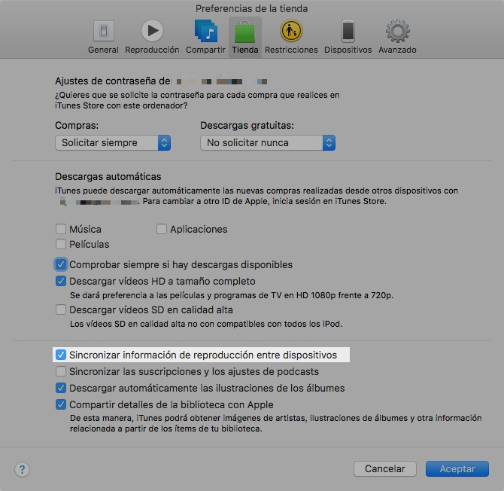
Task: Open the Descargas gratuitas 'No solicitar nunca' dropdown
Action: (x=268, y=142)
